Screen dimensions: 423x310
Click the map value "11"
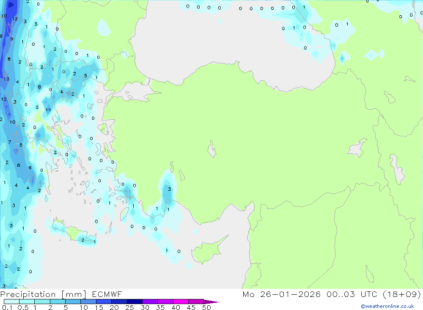click(48, 110)
